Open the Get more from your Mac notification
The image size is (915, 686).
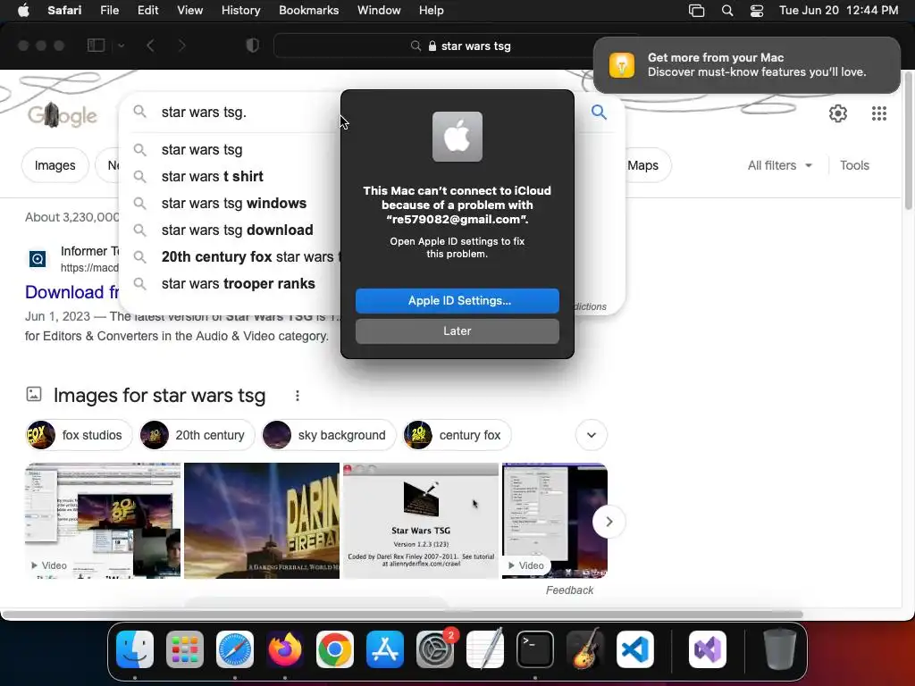(x=746, y=64)
